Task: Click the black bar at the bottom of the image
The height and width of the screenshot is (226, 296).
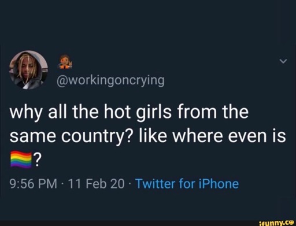Action: (148, 223)
